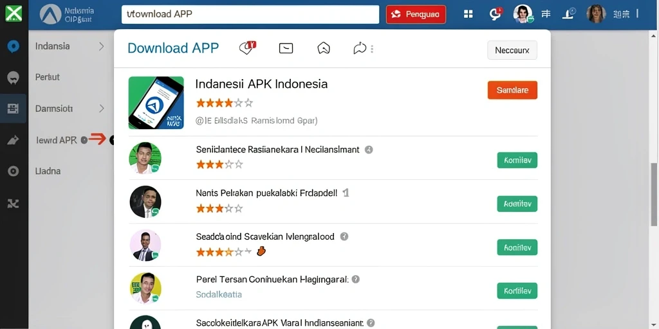Select the highlighted list sidebar icon

point(13,109)
